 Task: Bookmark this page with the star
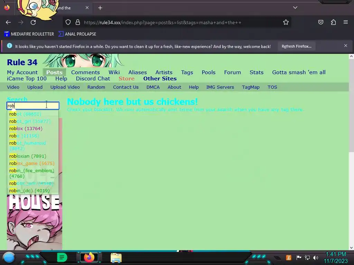point(286,22)
